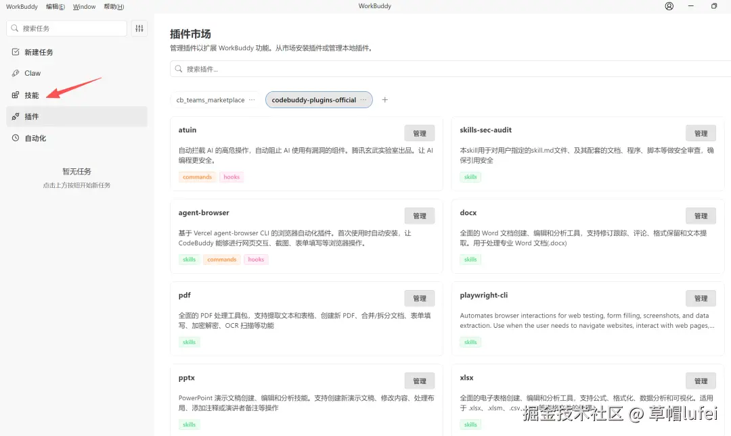Open the WorkBuddy menu
Image resolution: width=731 pixels, height=436 pixels.
(22, 7)
